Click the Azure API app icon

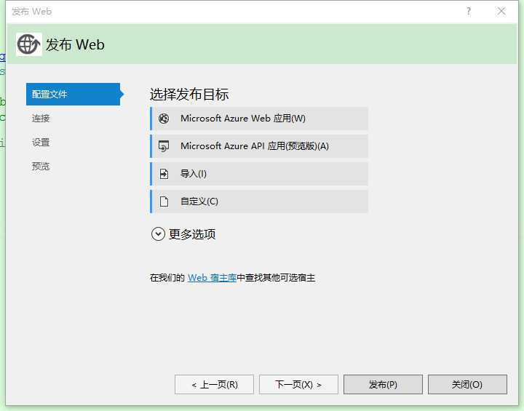164,146
